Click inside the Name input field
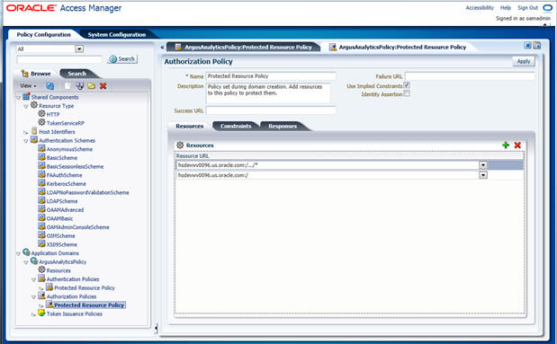557x344 pixels. pos(271,76)
